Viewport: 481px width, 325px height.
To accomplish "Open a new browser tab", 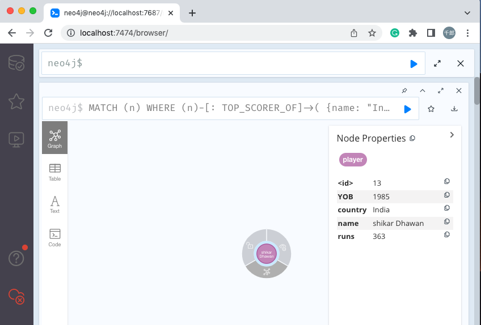I will click(x=192, y=13).
